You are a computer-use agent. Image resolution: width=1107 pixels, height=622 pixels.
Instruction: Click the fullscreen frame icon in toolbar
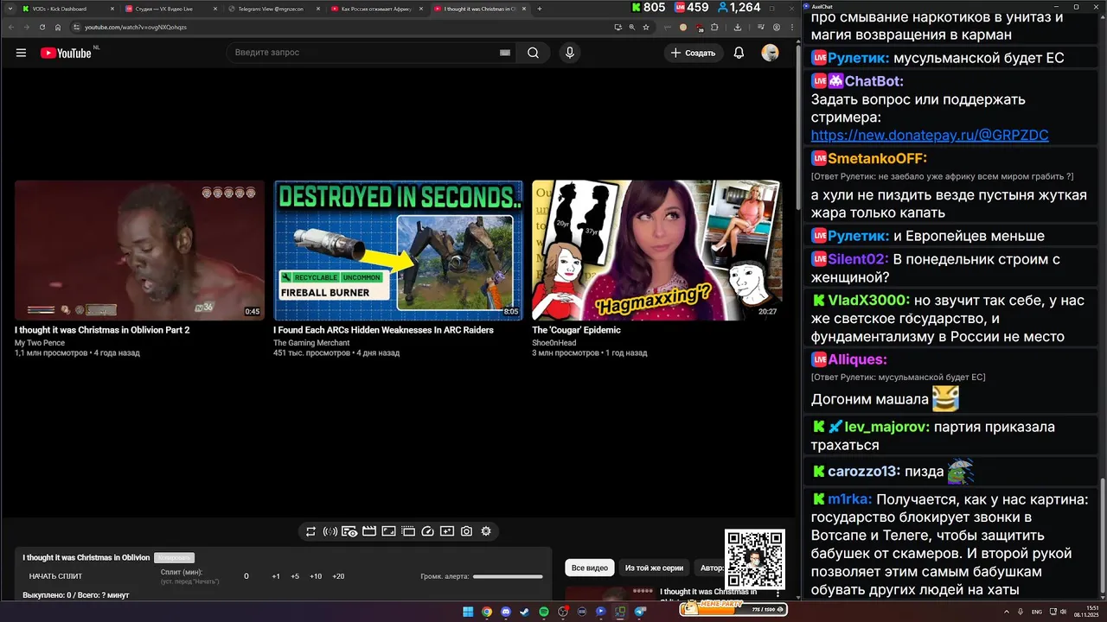pyautogui.click(x=389, y=531)
